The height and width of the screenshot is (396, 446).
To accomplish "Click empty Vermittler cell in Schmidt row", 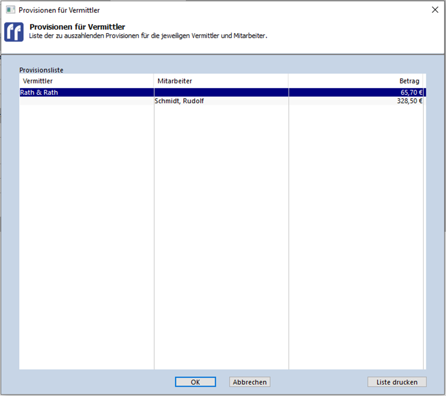I will pyautogui.click(x=86, y=101).
